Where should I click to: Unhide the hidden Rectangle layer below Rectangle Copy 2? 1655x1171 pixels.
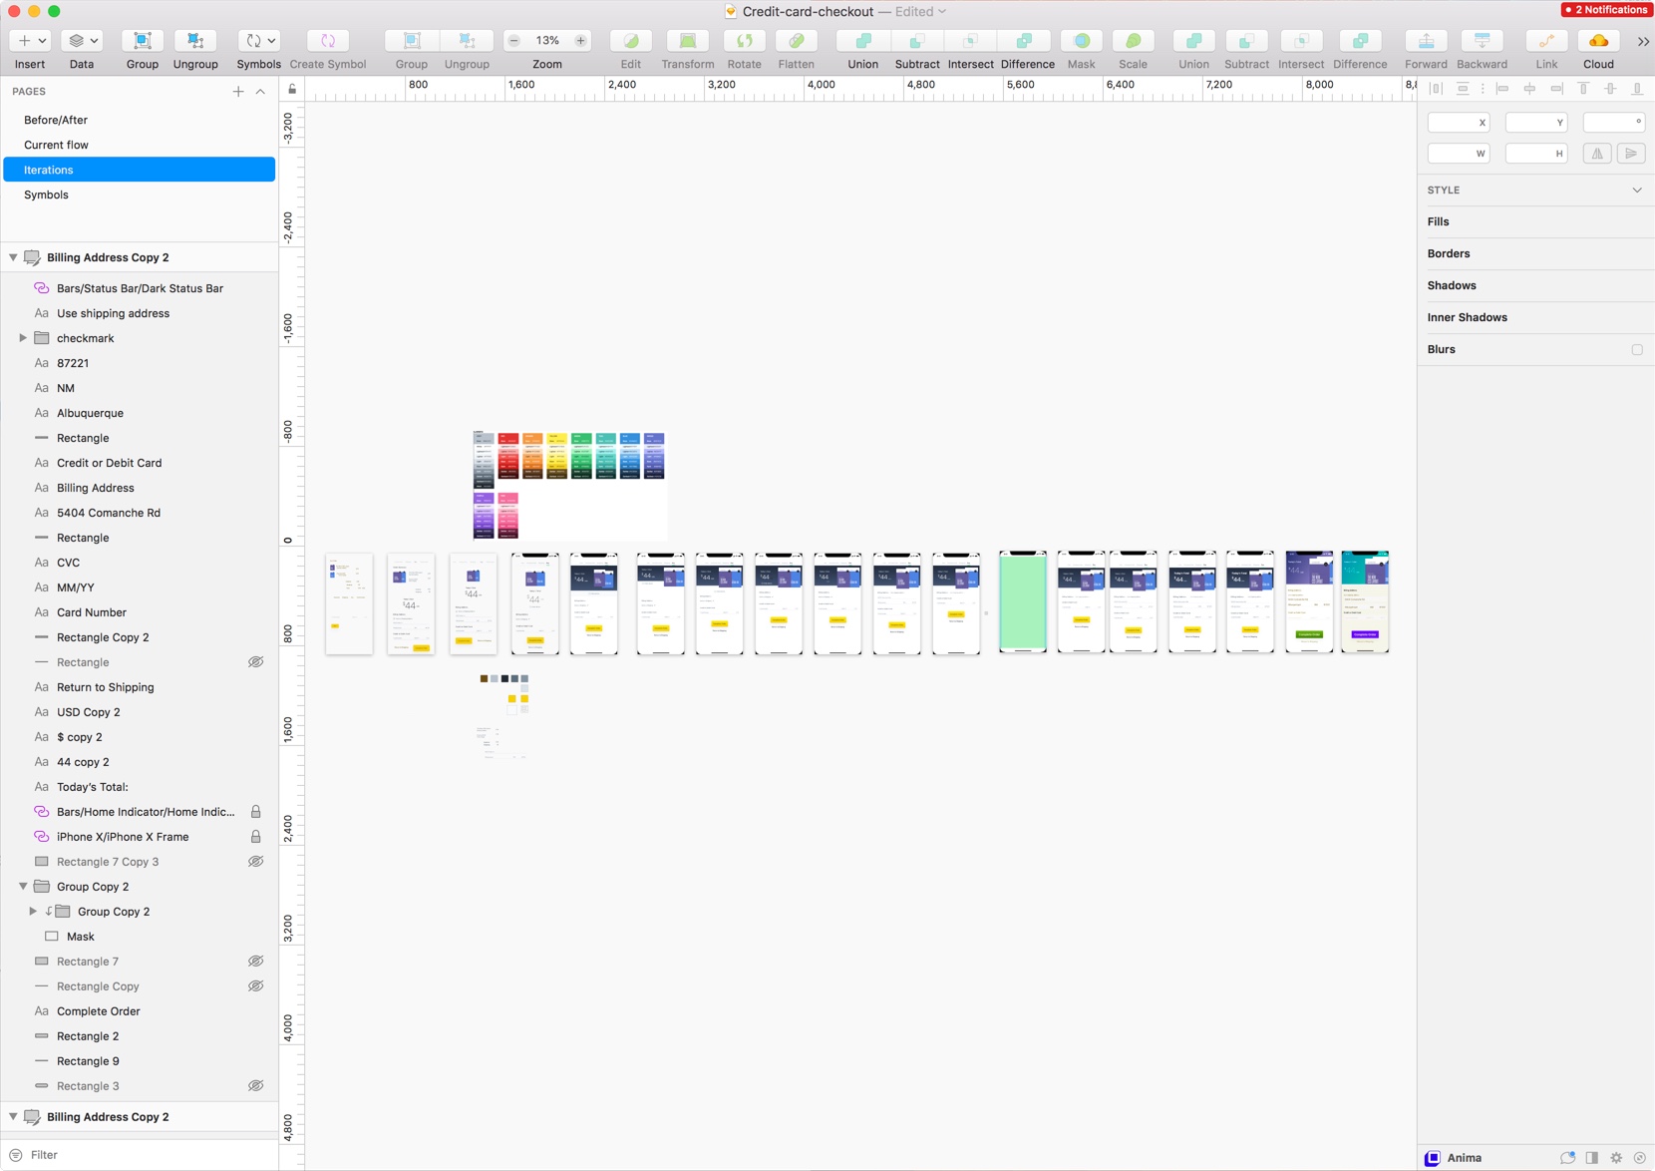pos(255,662)
